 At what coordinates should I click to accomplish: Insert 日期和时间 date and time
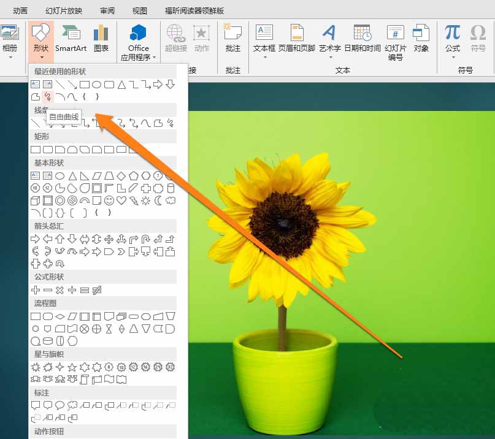(363, 39)
